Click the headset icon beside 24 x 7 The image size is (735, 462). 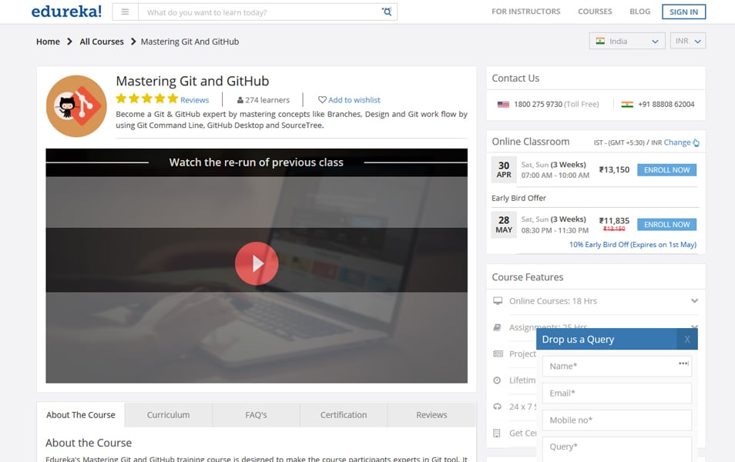(x=498, y=407)
